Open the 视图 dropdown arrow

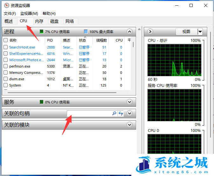coord(200,31)
